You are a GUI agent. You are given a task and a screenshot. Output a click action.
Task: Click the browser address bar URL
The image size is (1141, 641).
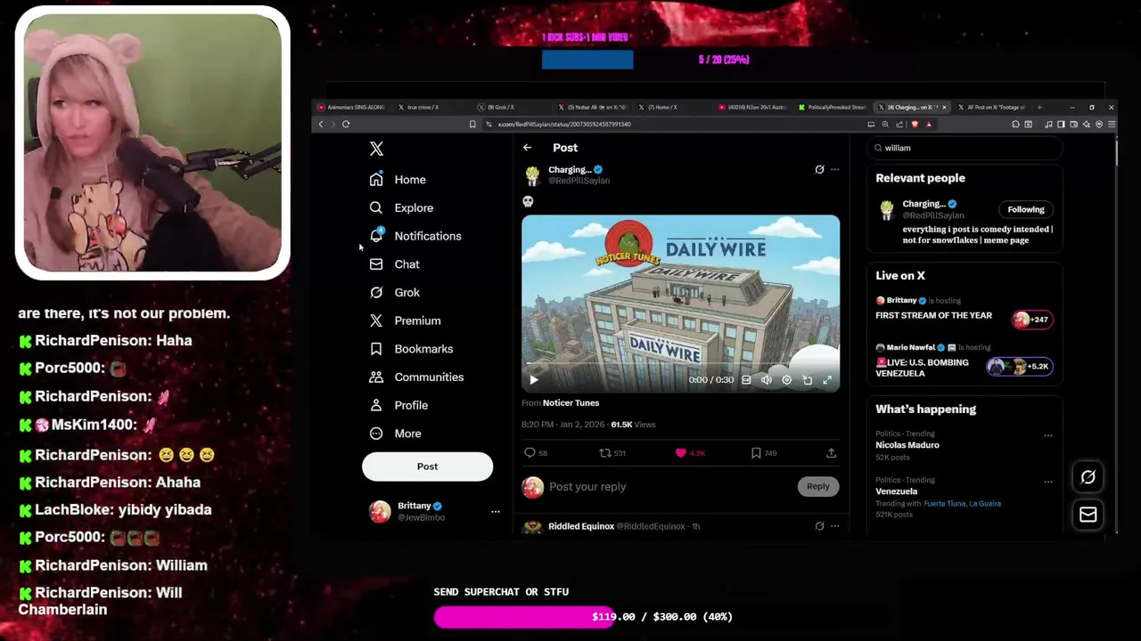pyautogui.click(x=563, y=125)
